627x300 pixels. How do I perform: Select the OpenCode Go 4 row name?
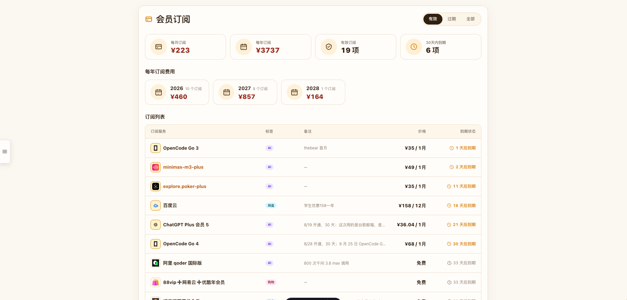tap(181, 244)
